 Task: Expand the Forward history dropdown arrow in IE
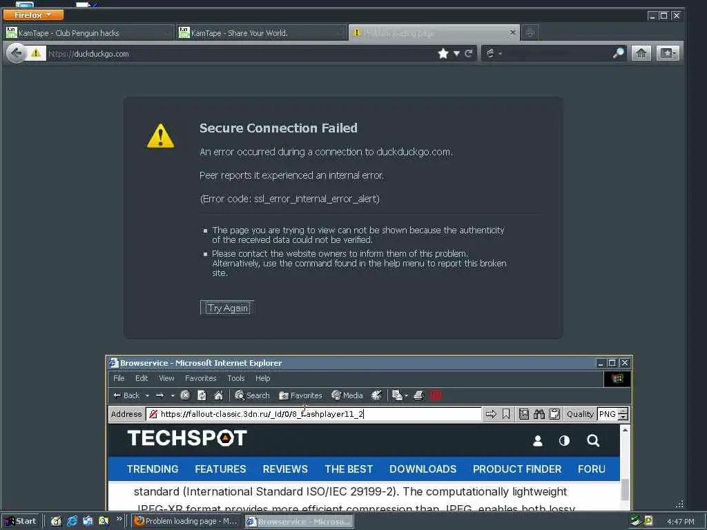[x=173, y=395]
